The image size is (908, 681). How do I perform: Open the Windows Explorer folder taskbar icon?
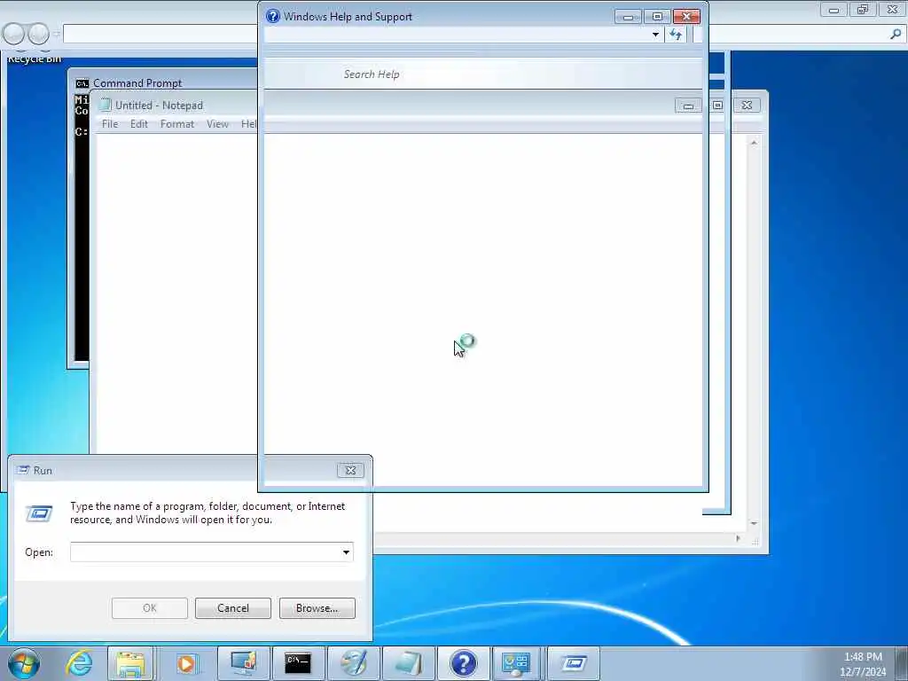pos(130,663)
